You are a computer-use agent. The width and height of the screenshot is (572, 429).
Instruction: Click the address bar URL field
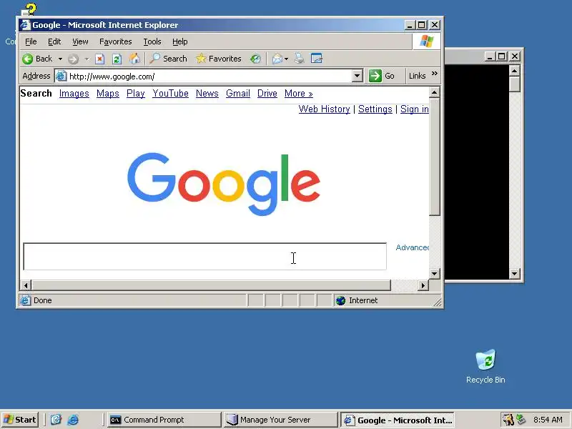coord(209,77)
